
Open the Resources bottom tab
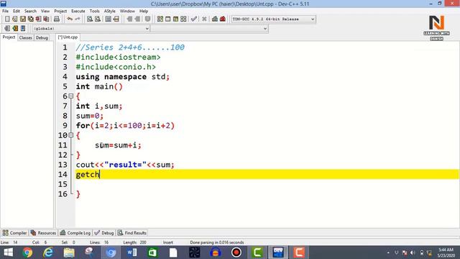click(x=43, y=233)
